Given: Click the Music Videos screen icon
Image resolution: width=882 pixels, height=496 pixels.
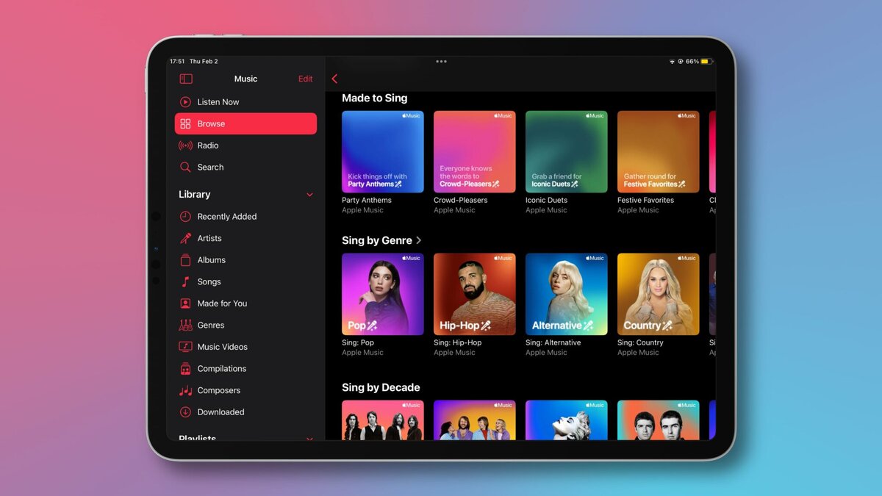Looking at the screenshot, I should click(x=185, y=347).
